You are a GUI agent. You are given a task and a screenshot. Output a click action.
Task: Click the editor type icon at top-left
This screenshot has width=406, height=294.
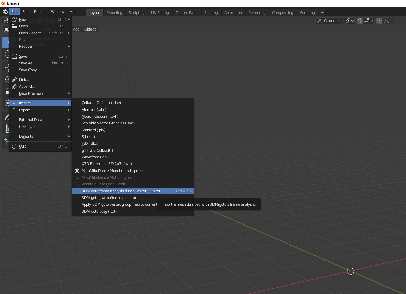(5, 21)
